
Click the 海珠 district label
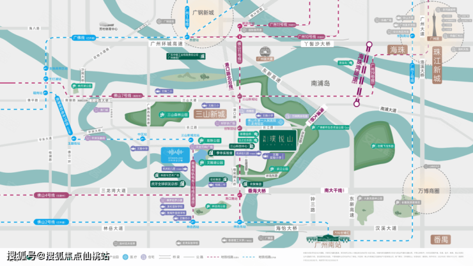pos(398,50)
